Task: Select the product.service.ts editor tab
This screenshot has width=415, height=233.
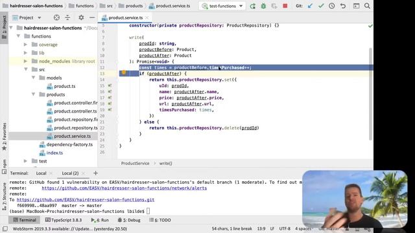Action: (125, 17)
